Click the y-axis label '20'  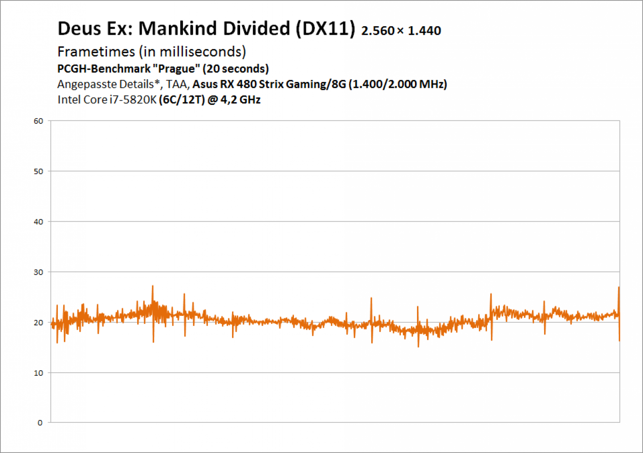[39, 322]
